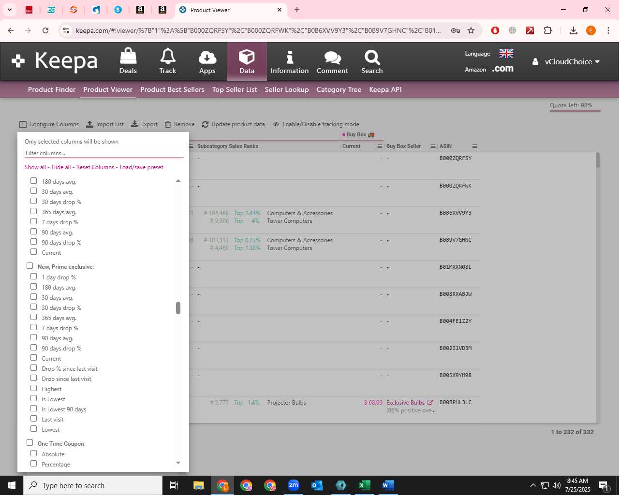Open Outlook from the taskbar

317,485
